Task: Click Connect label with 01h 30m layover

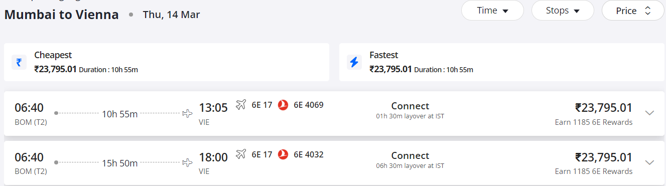Action: (x=410, y=106)
